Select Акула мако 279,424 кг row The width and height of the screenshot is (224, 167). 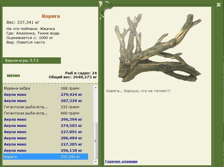[46, 95]
